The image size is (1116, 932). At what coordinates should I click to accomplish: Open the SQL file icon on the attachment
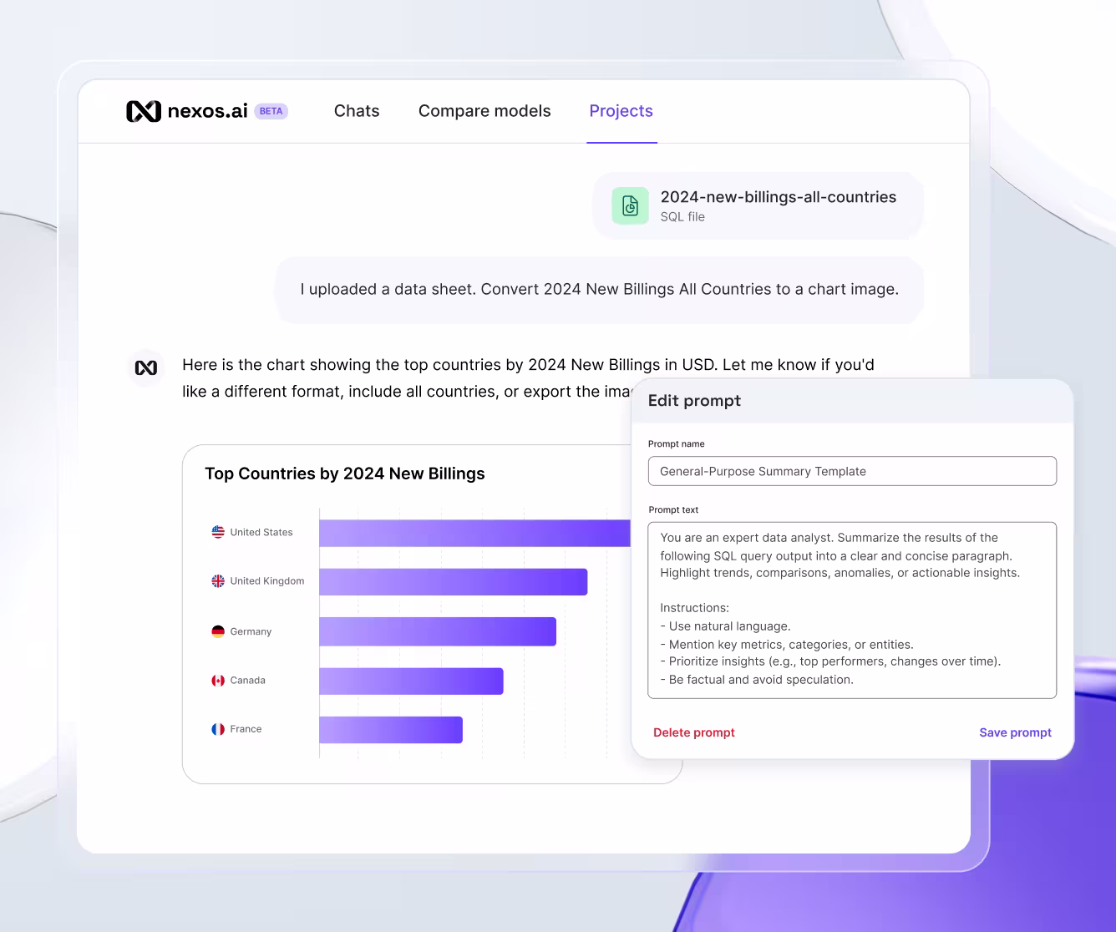630,205
